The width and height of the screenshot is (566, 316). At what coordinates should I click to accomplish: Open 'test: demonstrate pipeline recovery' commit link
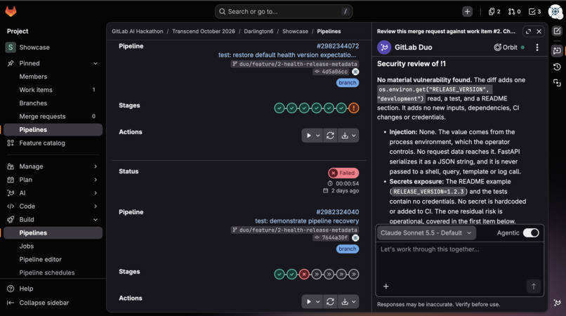click(307, 220)
